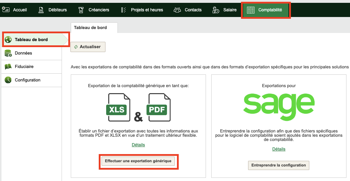The image size is (350, 181).
Task: Click Entreprendre la configuration button
Action: pyautogui.click(x=279, y=165)
